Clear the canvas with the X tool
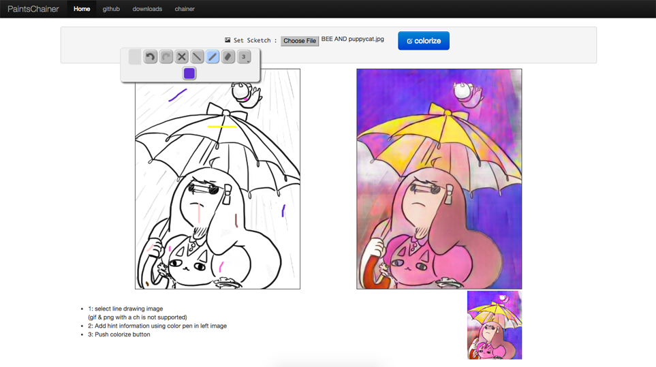656x367 pixels. pos(182,57)
